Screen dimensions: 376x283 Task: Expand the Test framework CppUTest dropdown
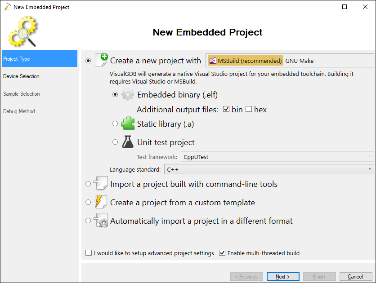click(277, 157)
